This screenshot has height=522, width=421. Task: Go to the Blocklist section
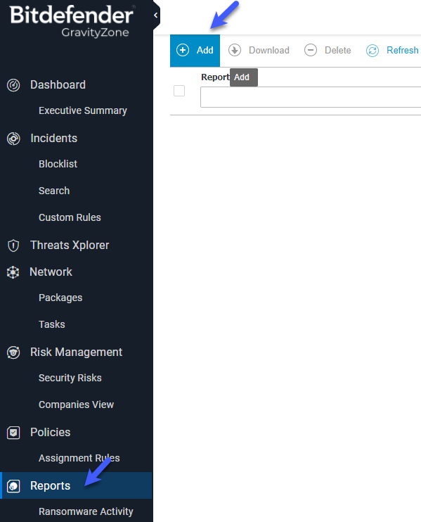(58, 164)
